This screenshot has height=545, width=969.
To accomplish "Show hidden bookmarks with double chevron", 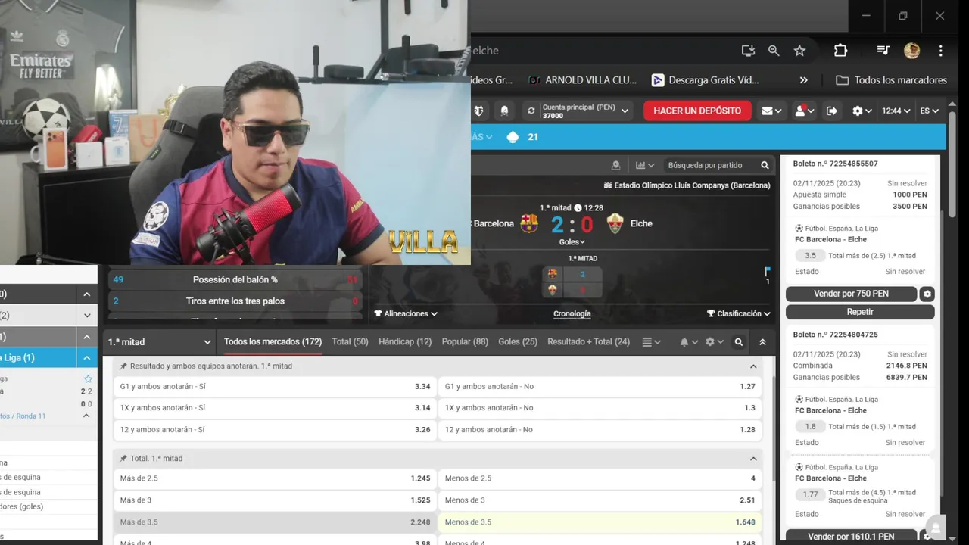I will point(803,80).
